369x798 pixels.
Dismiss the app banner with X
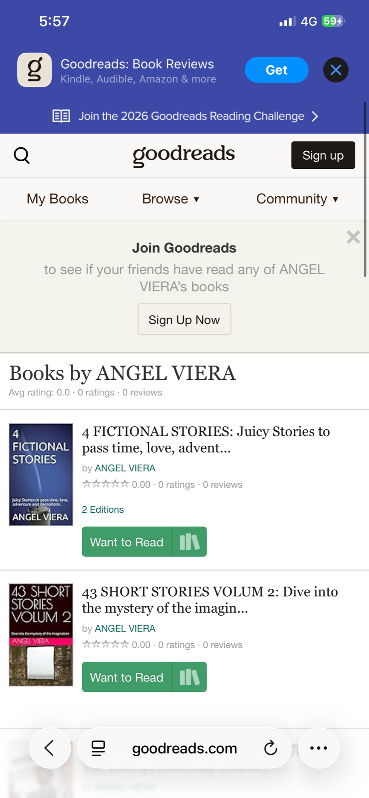pos(335,70)
